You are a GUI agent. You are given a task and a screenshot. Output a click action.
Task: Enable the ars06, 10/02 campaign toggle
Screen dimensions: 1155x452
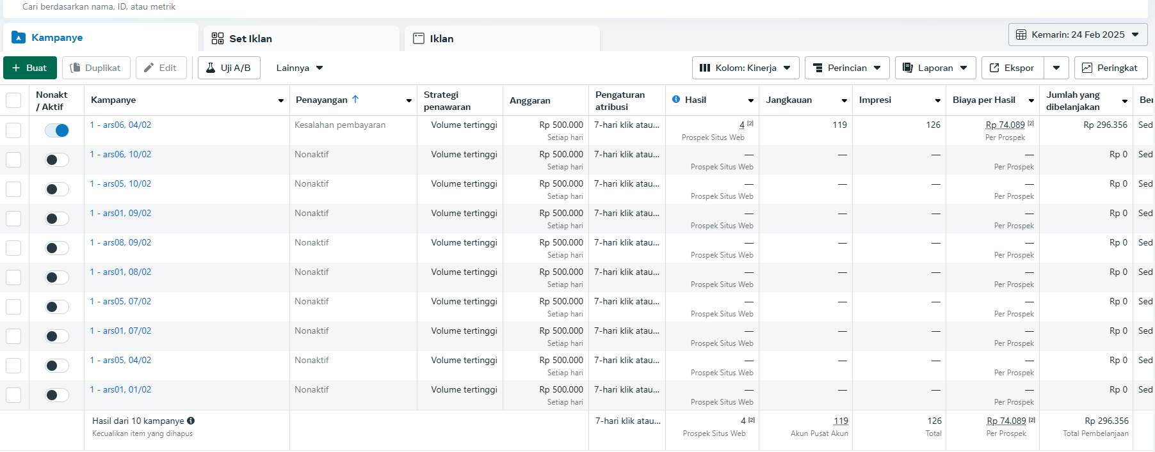click(57, 160)
